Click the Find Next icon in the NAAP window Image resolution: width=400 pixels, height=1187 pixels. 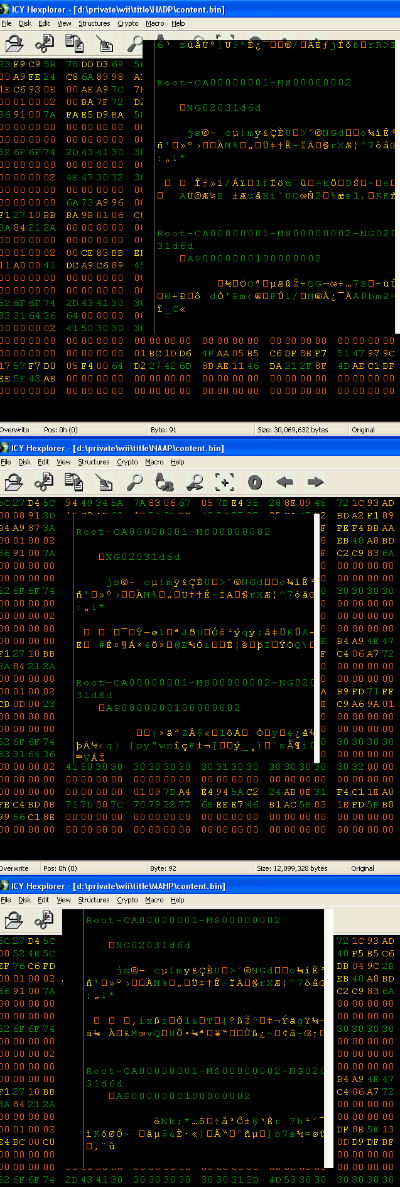(x=195, y=482)
